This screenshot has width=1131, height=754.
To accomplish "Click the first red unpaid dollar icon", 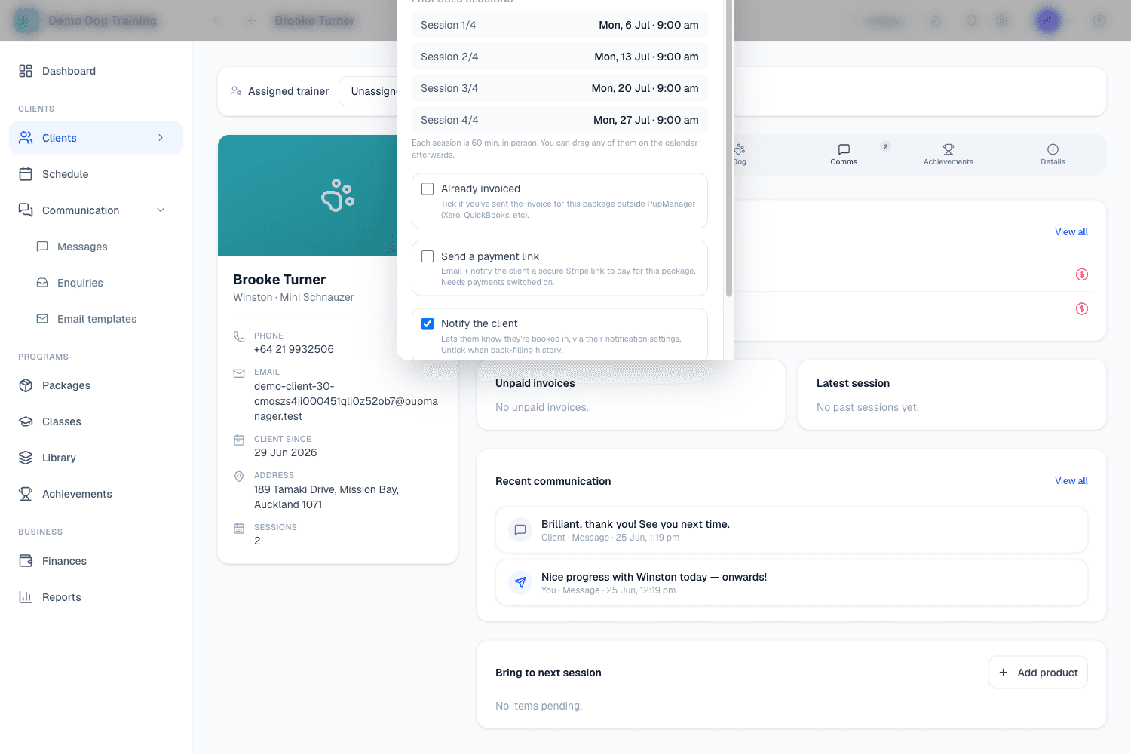I will pos(1082,274).
